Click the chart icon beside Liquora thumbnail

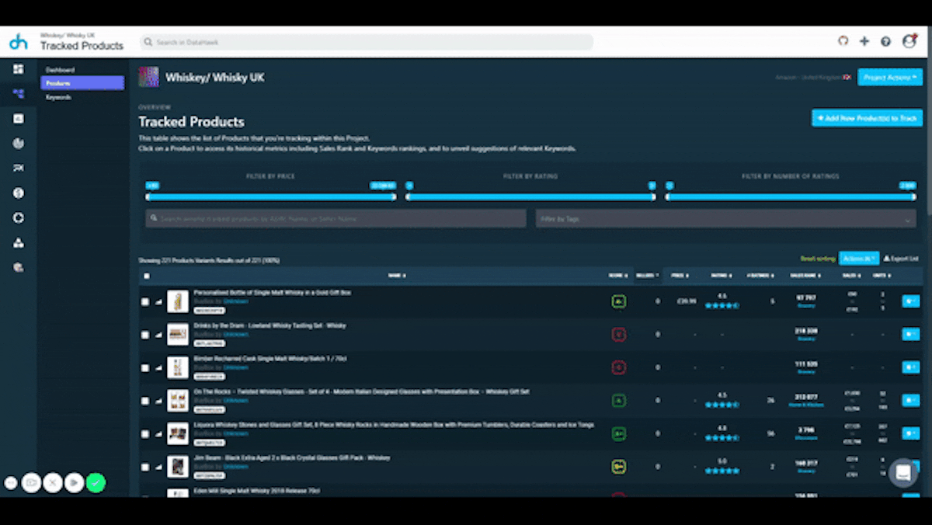pos(158,434)
